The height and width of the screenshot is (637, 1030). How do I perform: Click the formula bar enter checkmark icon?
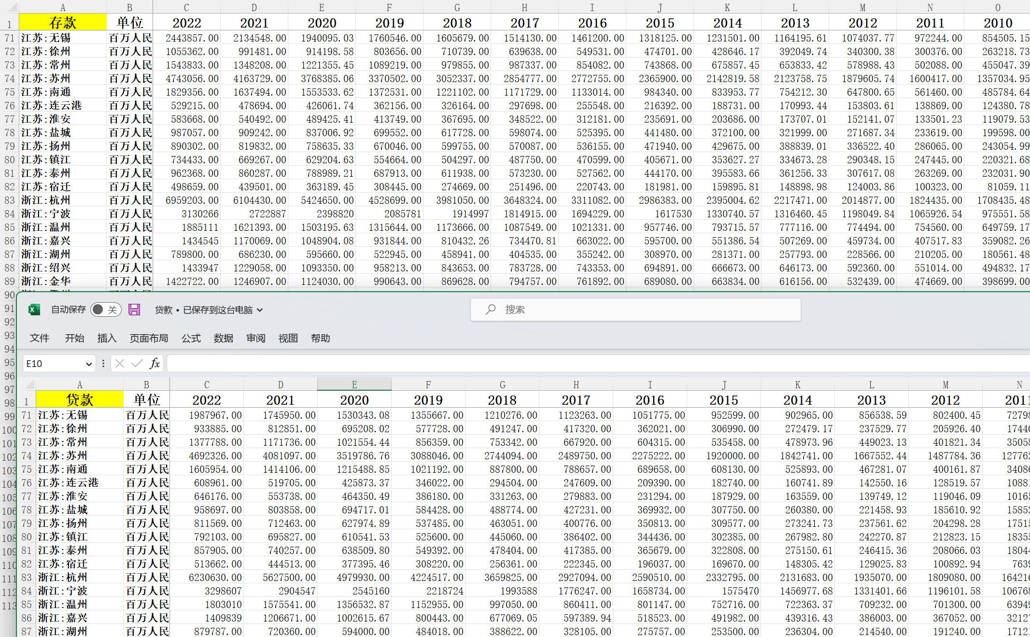point(137,363)
